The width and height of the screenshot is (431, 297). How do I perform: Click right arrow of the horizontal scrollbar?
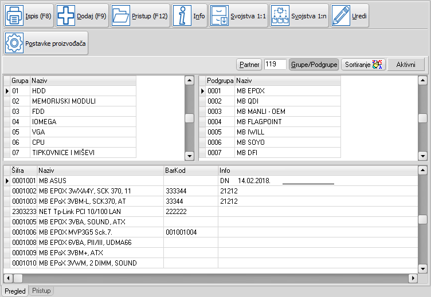pyautogui.click(x=413, y=278)
